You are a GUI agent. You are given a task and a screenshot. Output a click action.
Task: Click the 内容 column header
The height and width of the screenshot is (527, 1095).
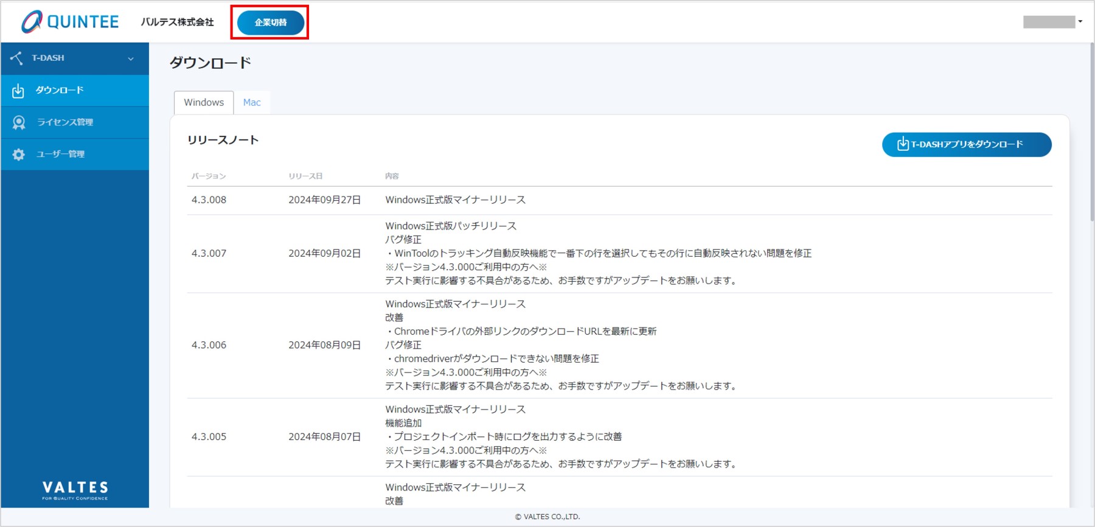(392, 176)
